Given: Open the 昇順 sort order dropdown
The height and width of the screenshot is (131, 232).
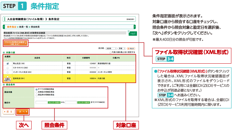Looking at the screenshot, I should [122, 49].
